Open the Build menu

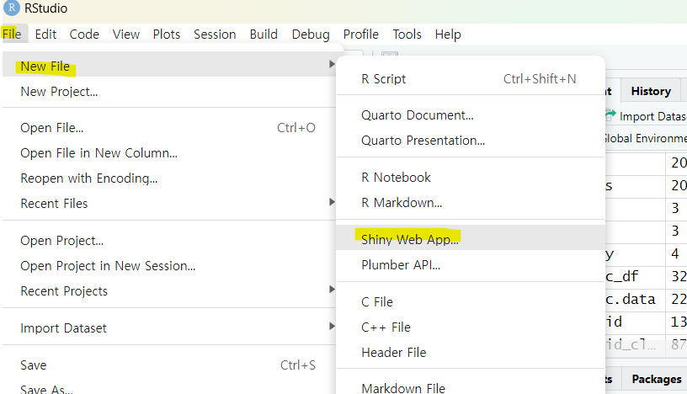point(264,35)
